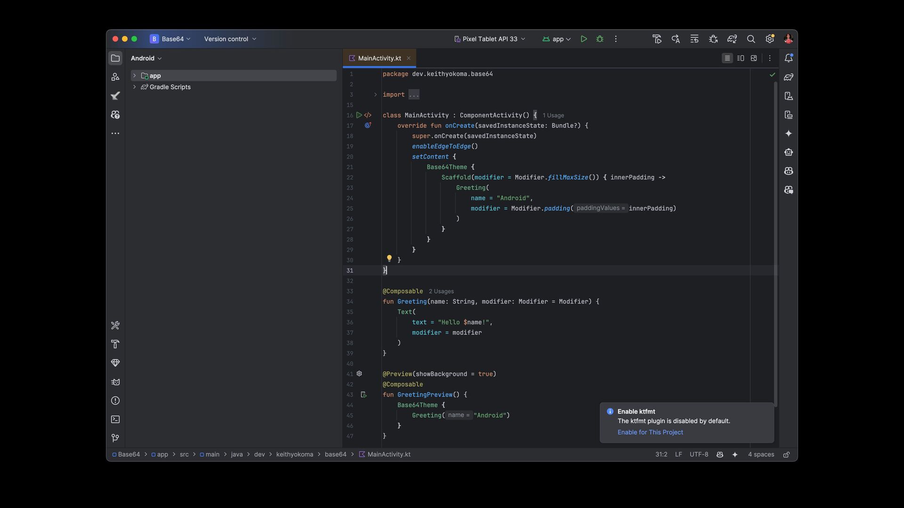Open Gradle elephant tool window on right
Viewport: 904px width, 508px height.
pyautogui.click(x=789, y=77)
